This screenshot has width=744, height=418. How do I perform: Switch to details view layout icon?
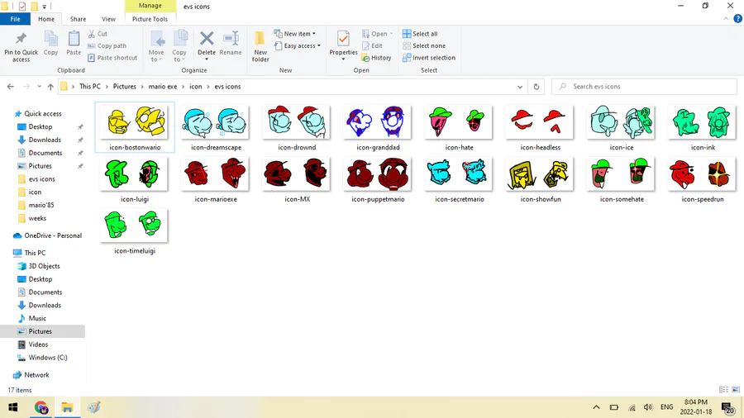(723, 390)
